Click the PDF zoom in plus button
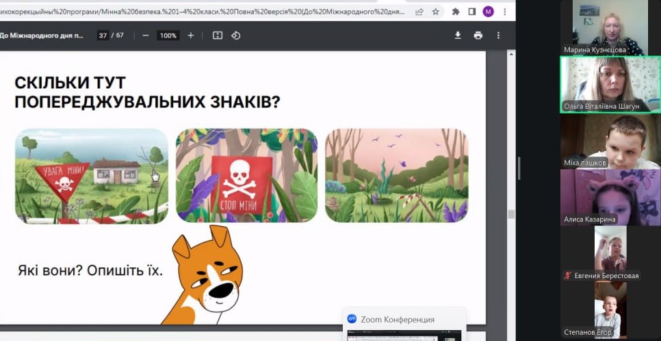661x341 pixels. tap(191, 36)
